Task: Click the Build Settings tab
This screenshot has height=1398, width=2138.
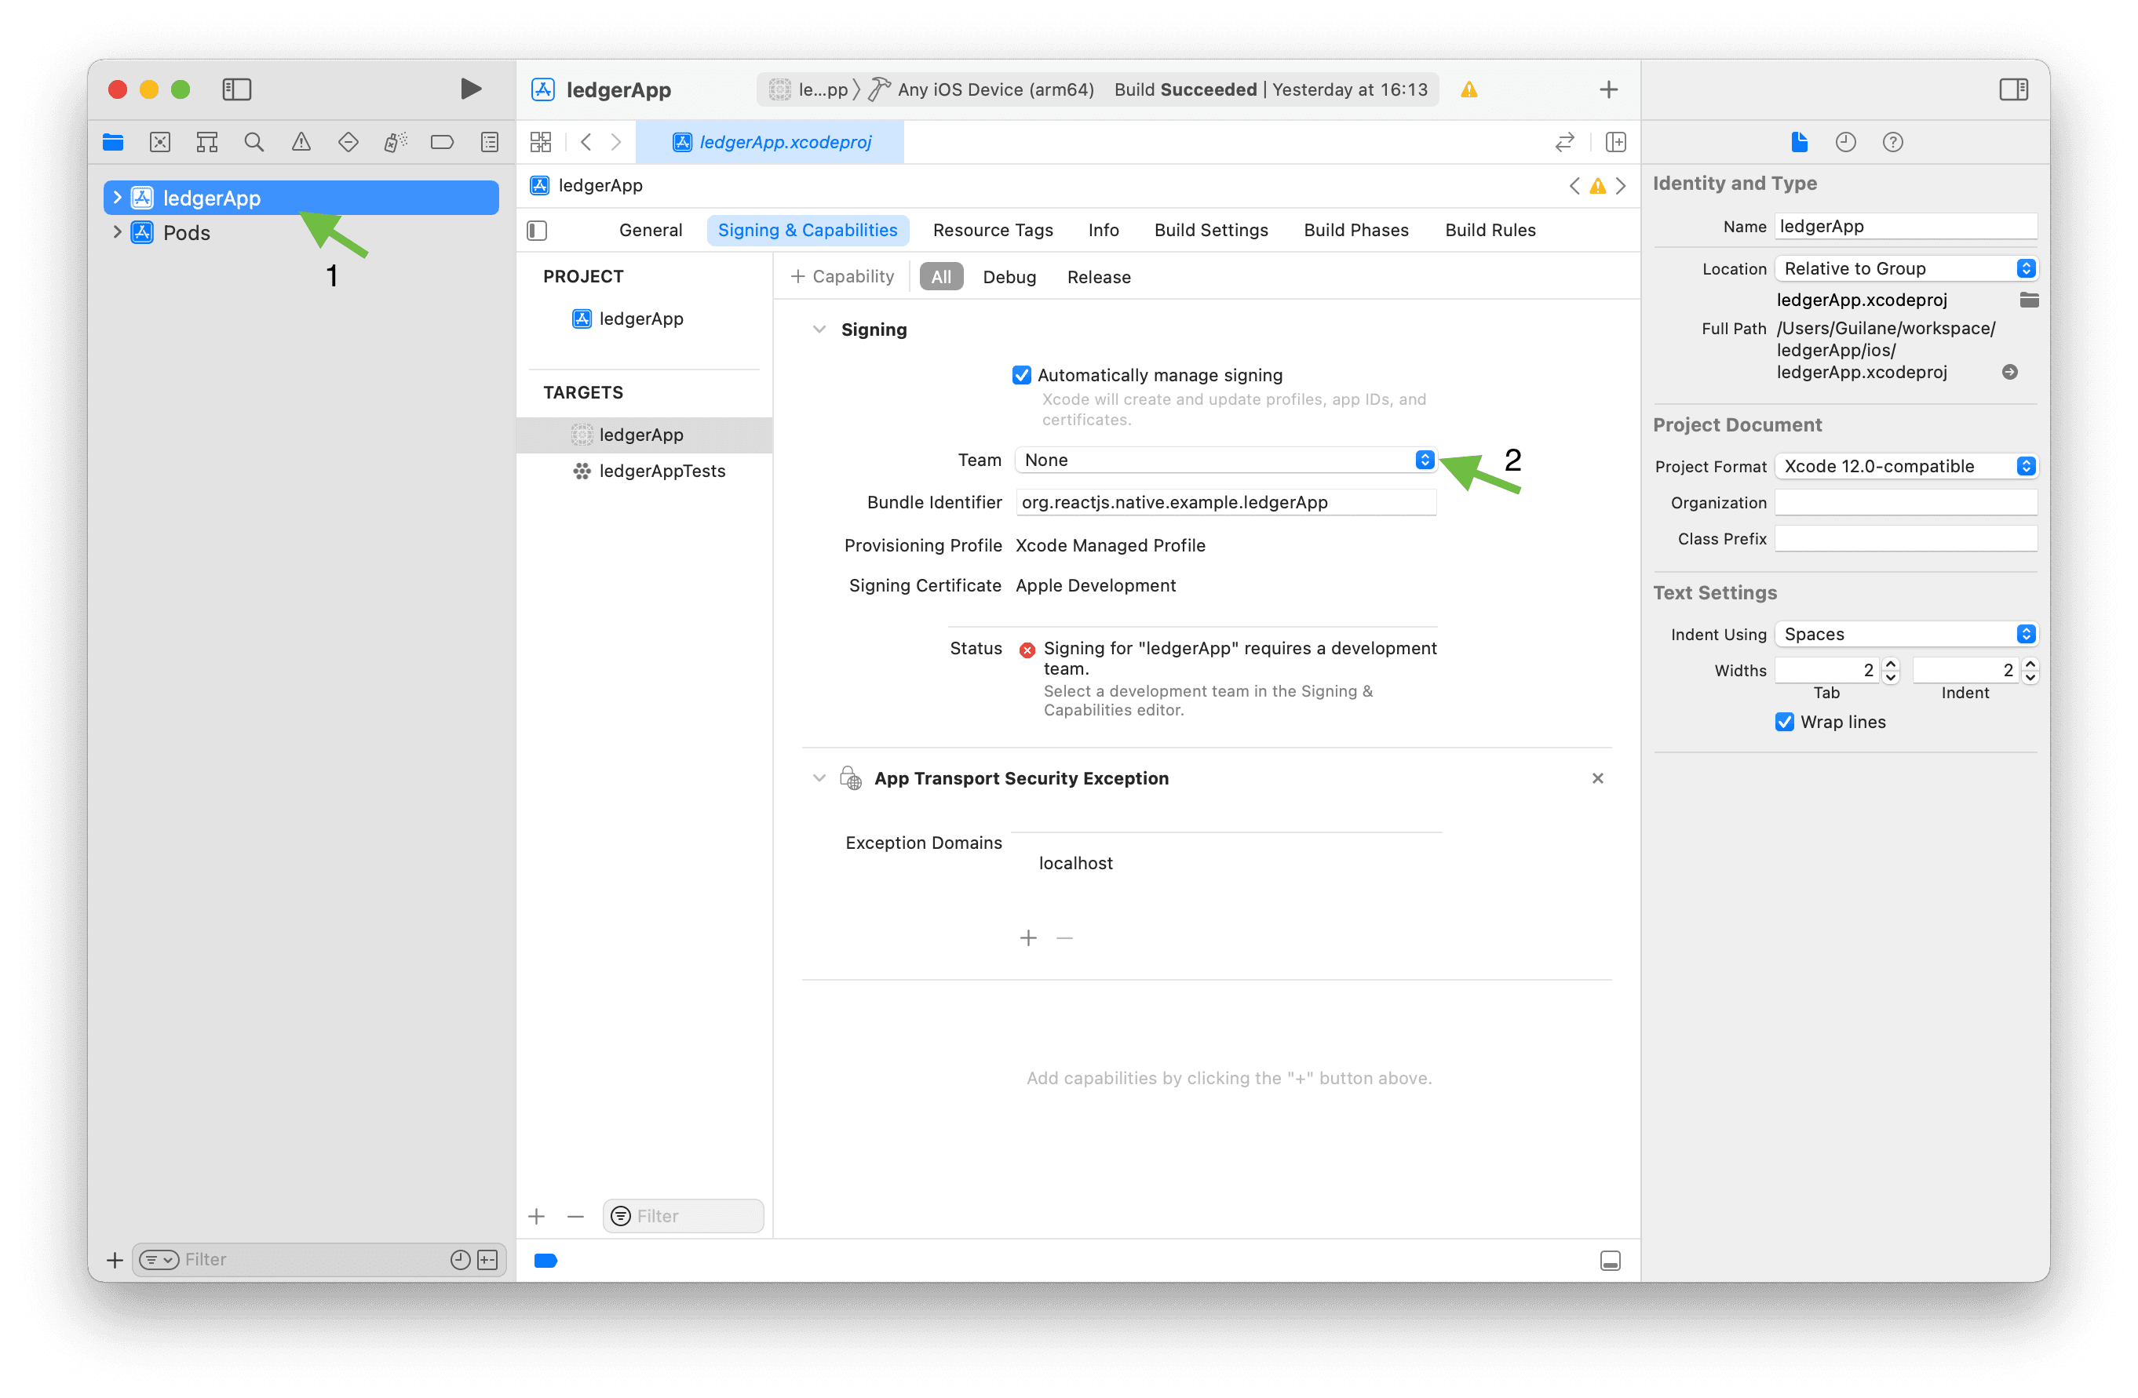Action: tap(1211, 229)
